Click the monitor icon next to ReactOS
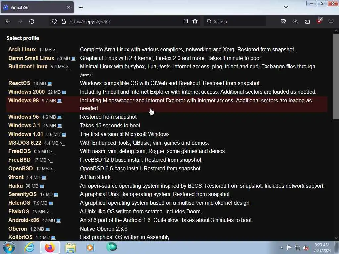Viewport: 339px width, 254px height. 50,84
